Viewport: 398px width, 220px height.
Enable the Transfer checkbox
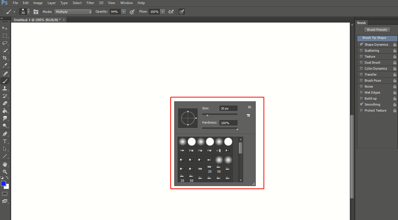click(361, 74)
